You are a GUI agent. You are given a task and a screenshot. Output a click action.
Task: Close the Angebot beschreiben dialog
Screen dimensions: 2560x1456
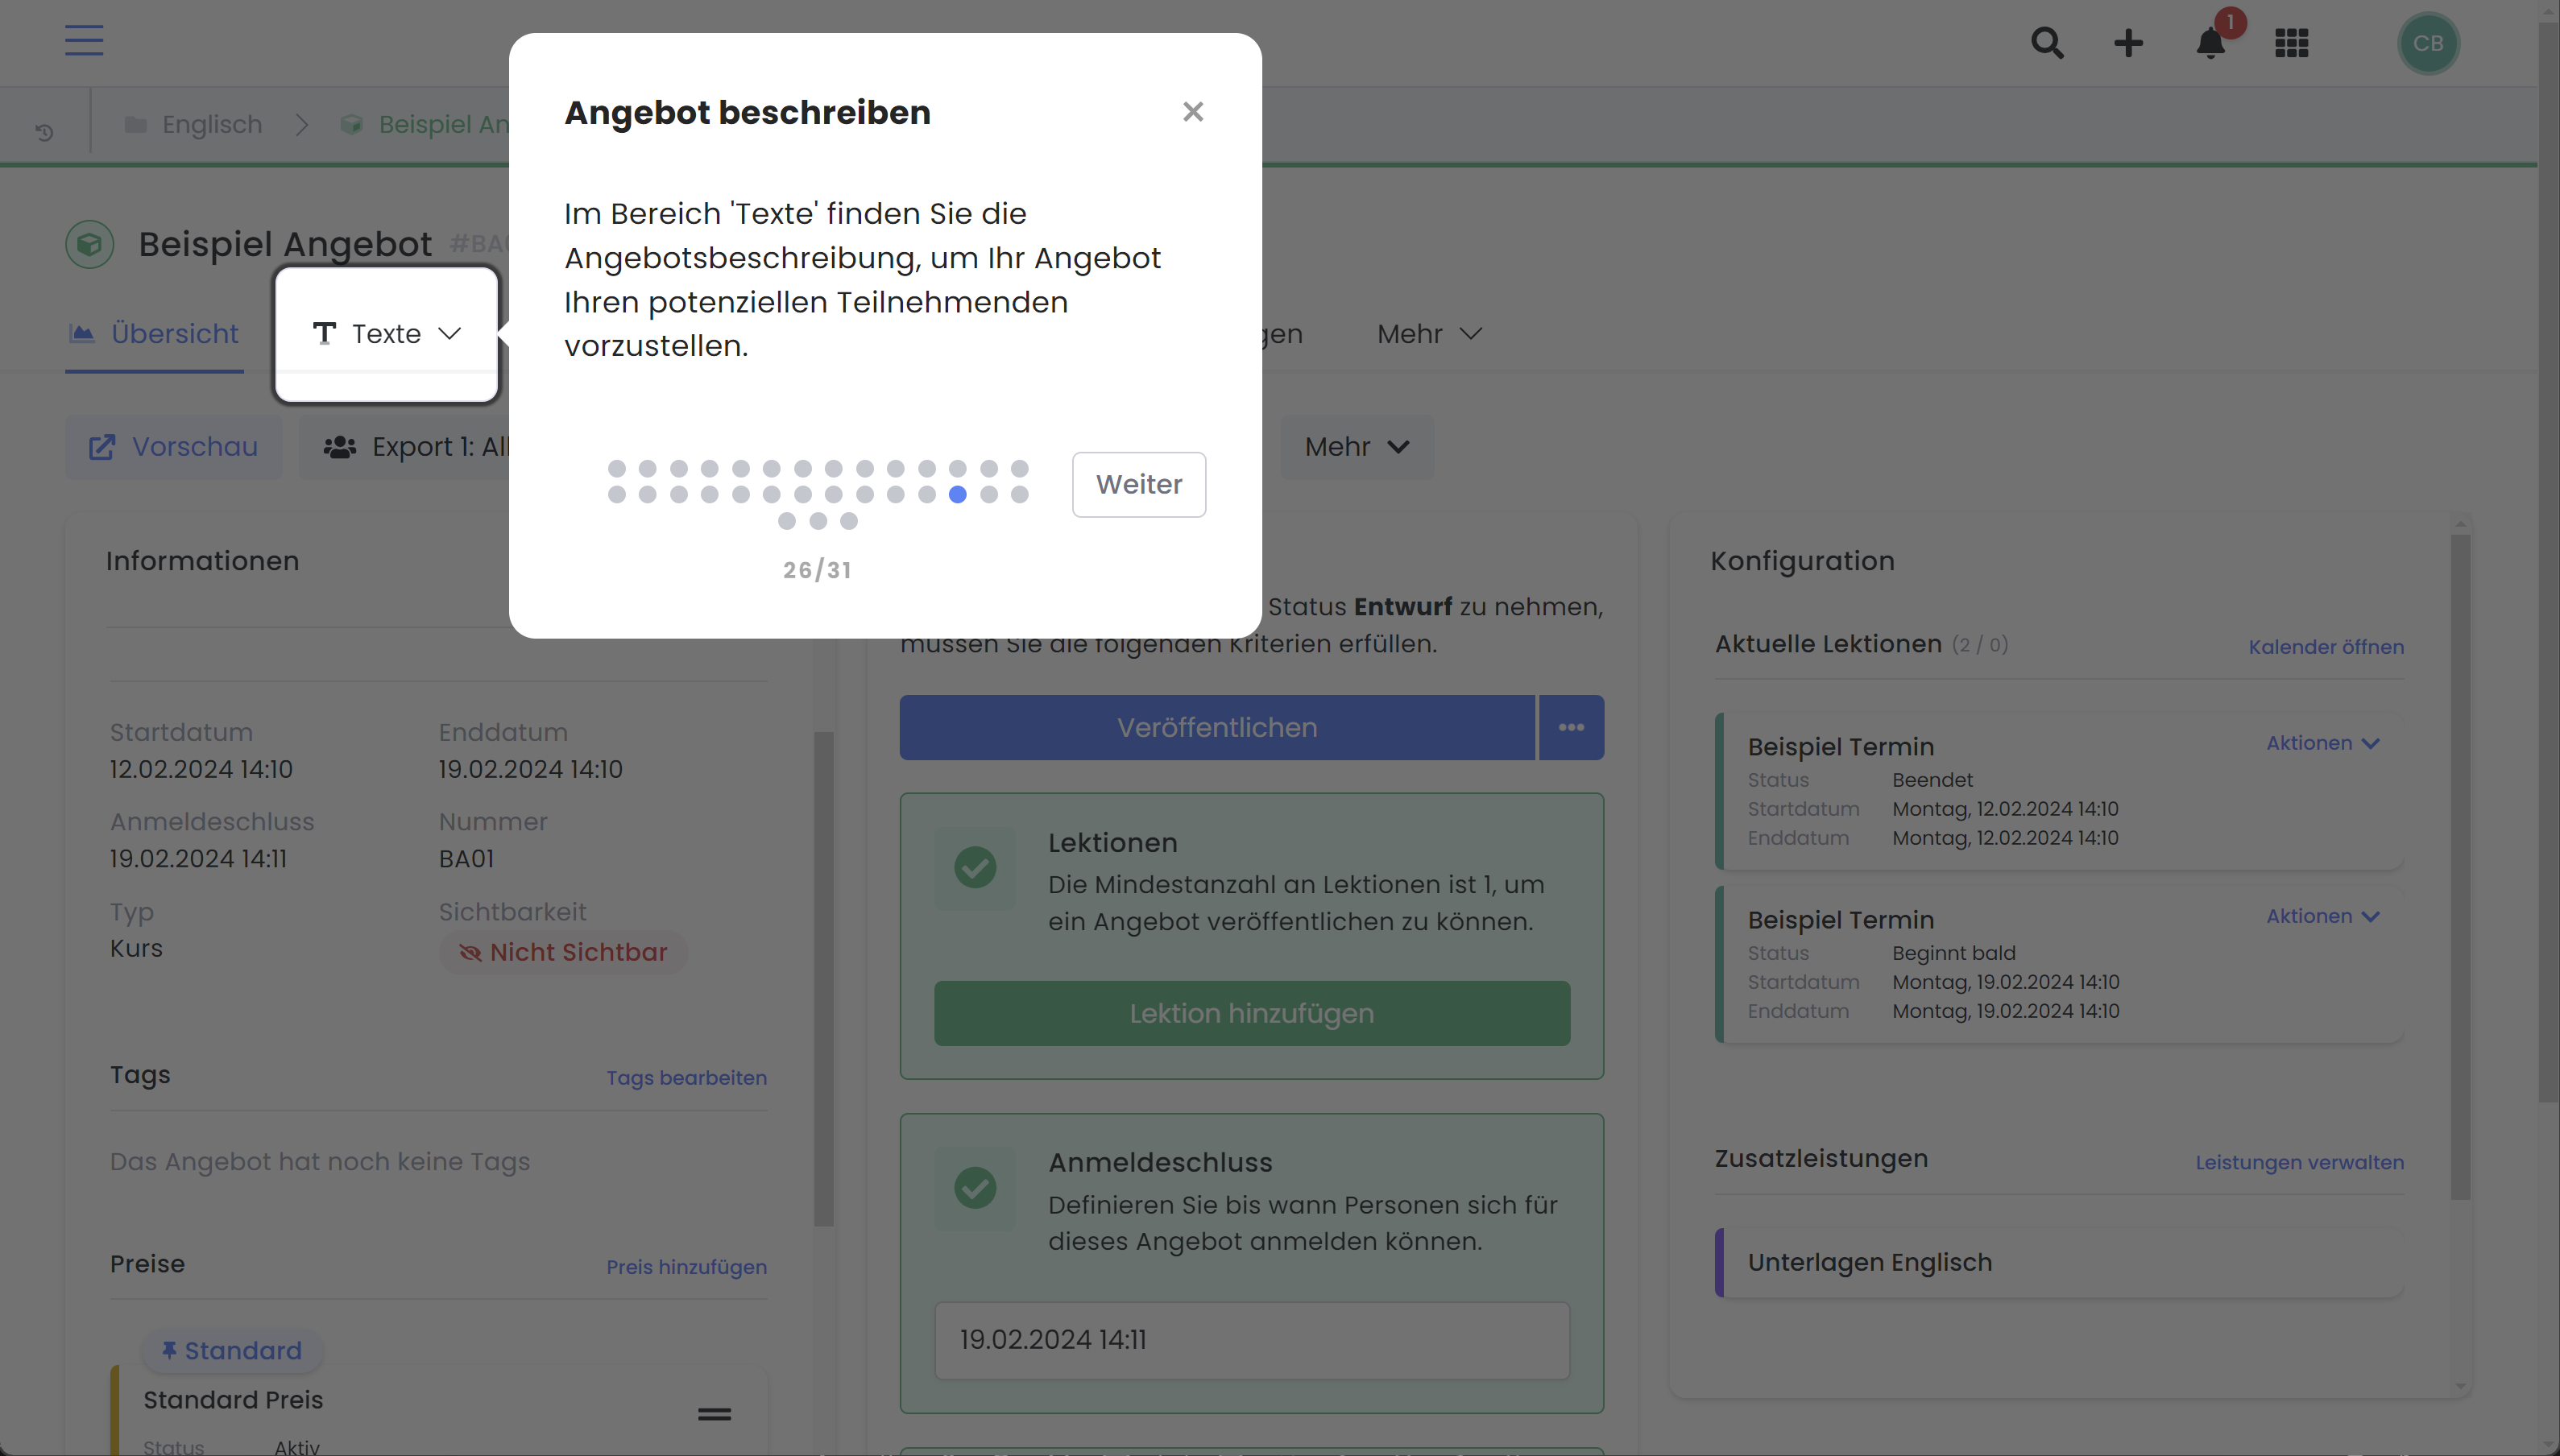pyautogui.click(x=1192, y=111)
